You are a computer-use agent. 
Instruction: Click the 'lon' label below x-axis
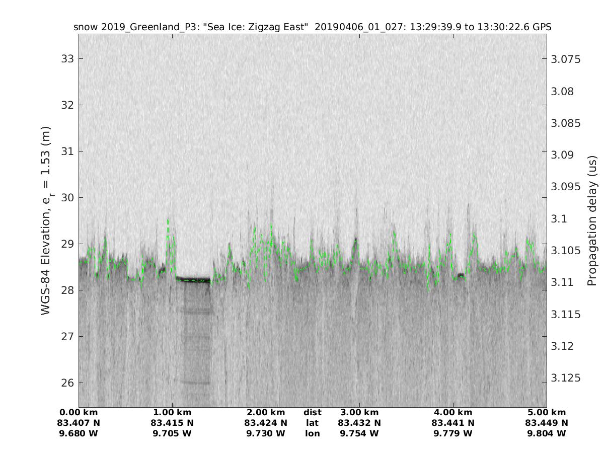point(312,433)
